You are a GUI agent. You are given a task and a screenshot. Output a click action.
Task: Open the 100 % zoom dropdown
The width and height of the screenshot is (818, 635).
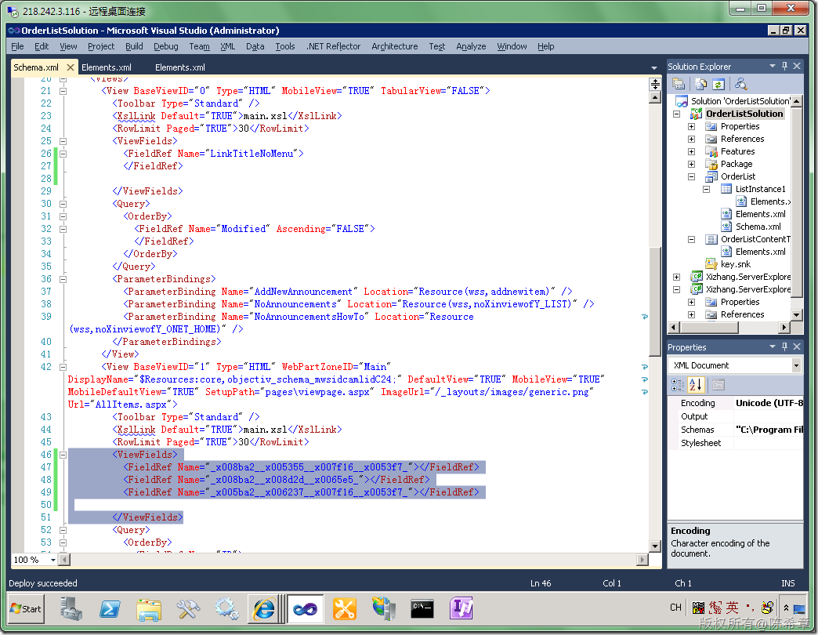click(x=52, y=560)
